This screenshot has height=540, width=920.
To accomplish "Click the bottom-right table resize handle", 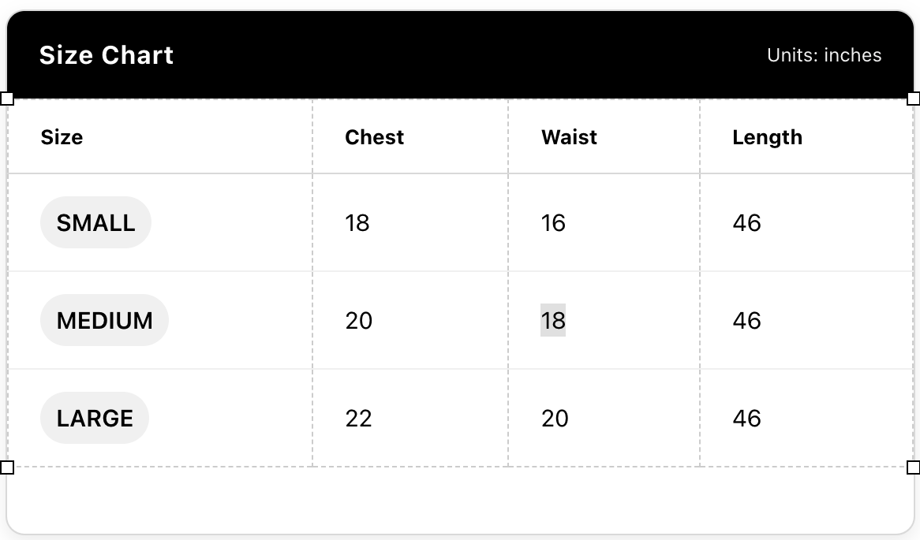I will pyautogui.click(x=913, y=467).
